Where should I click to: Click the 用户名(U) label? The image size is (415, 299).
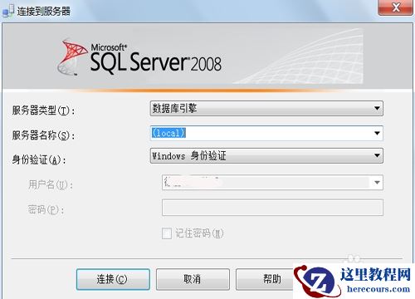51,184
